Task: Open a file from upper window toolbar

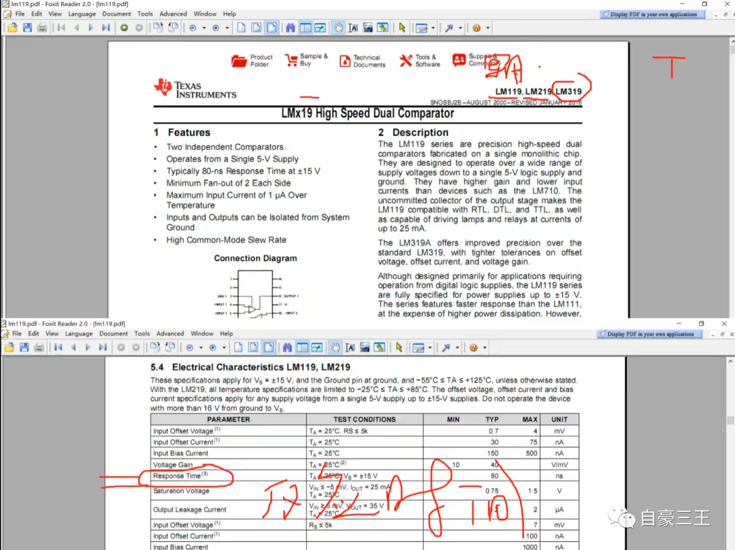Action: [12, 28]
